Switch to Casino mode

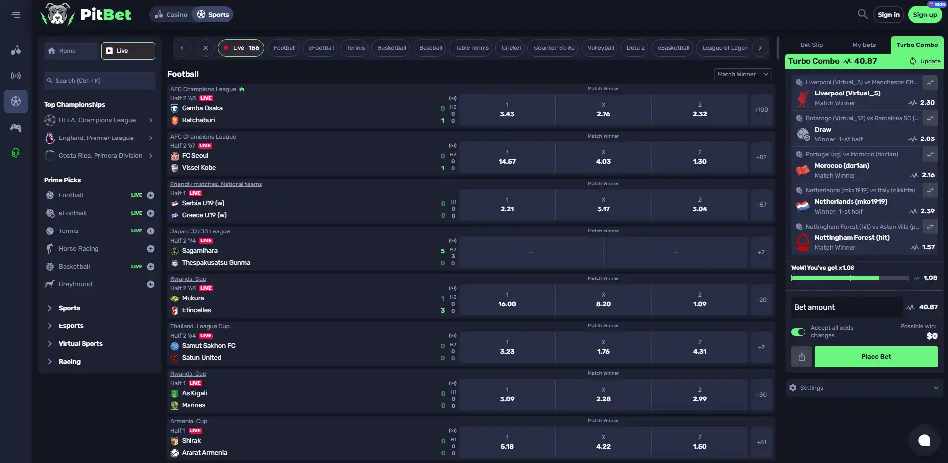tap(171, 14)
